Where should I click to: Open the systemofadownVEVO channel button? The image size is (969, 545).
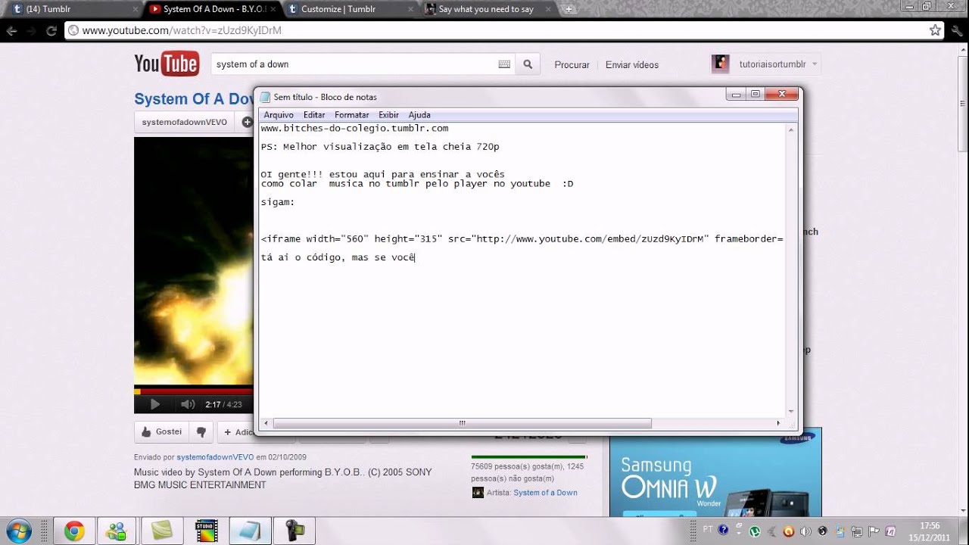coord(185,122)
